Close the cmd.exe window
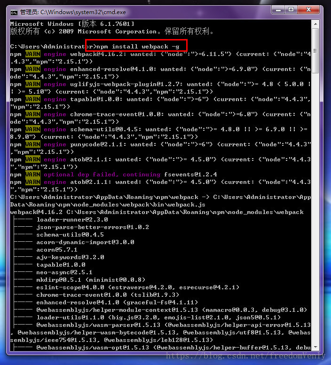The height and width of the screenshot is (365, 331). (x=308, y=10)
